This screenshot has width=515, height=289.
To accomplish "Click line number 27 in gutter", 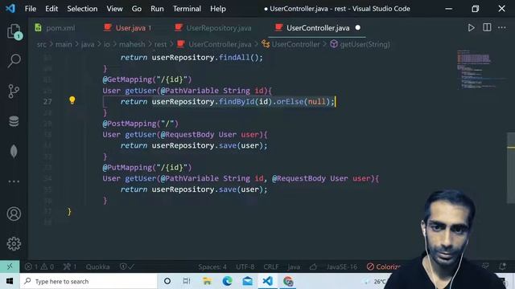I will coord(47,102).
